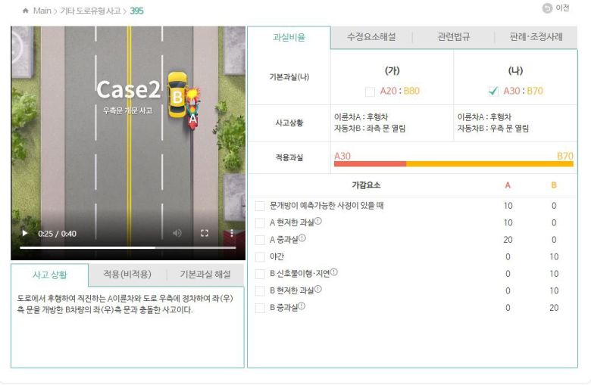Check the B 현저한 과실 checkbox
Screen dimensions: 591x385
point(260,290)
